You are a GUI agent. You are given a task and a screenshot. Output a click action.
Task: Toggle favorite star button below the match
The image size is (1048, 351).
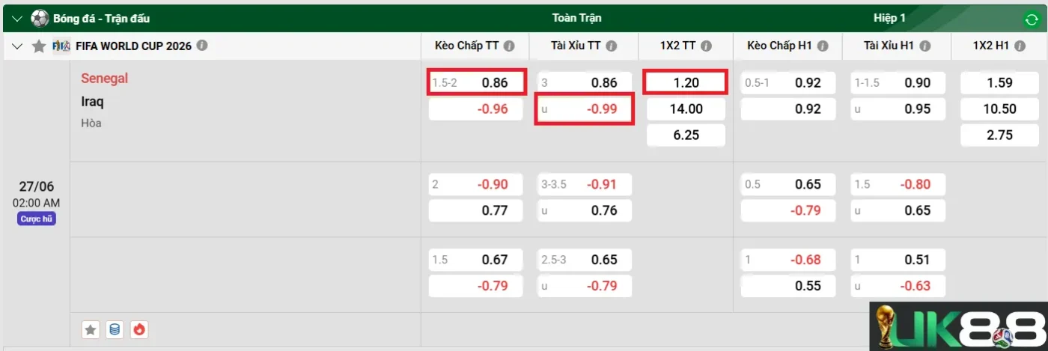tap(91, 329)
